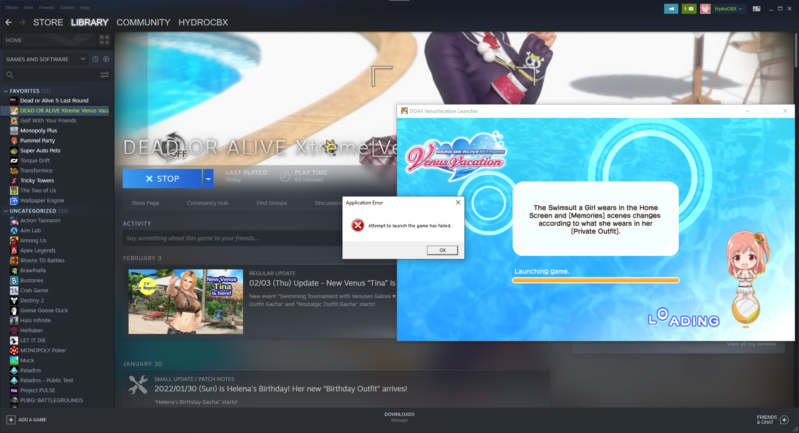Click the HydroCBX profile avatar
Image resolution: width=799 pixels, height=433 pixels.
[705, 9]
